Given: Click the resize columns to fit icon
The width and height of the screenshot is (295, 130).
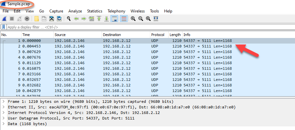Looking at the screenshot, I should click(x=156, y=19).
